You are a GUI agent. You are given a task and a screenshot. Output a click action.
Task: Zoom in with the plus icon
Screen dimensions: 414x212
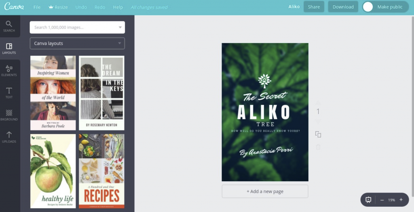[401, 200]
